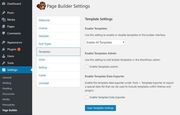Click the Beaver Builder logo
180x115 pixels.
[41, 6]
